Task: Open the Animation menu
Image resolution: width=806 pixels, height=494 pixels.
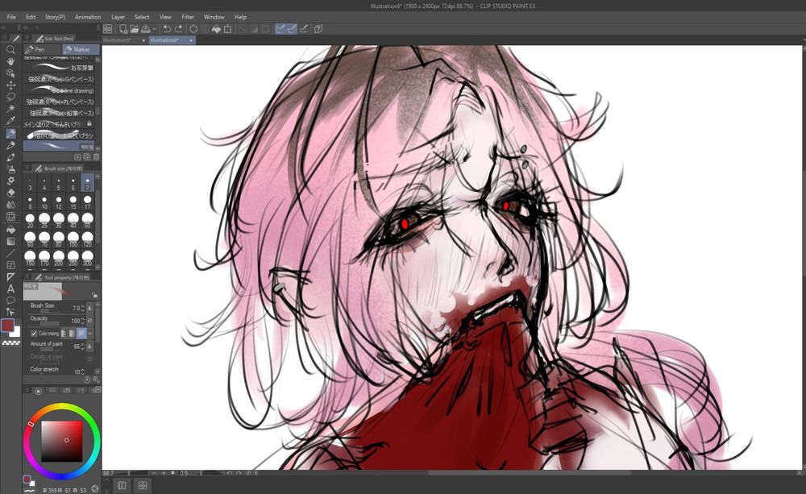Action: pos(88,17)
